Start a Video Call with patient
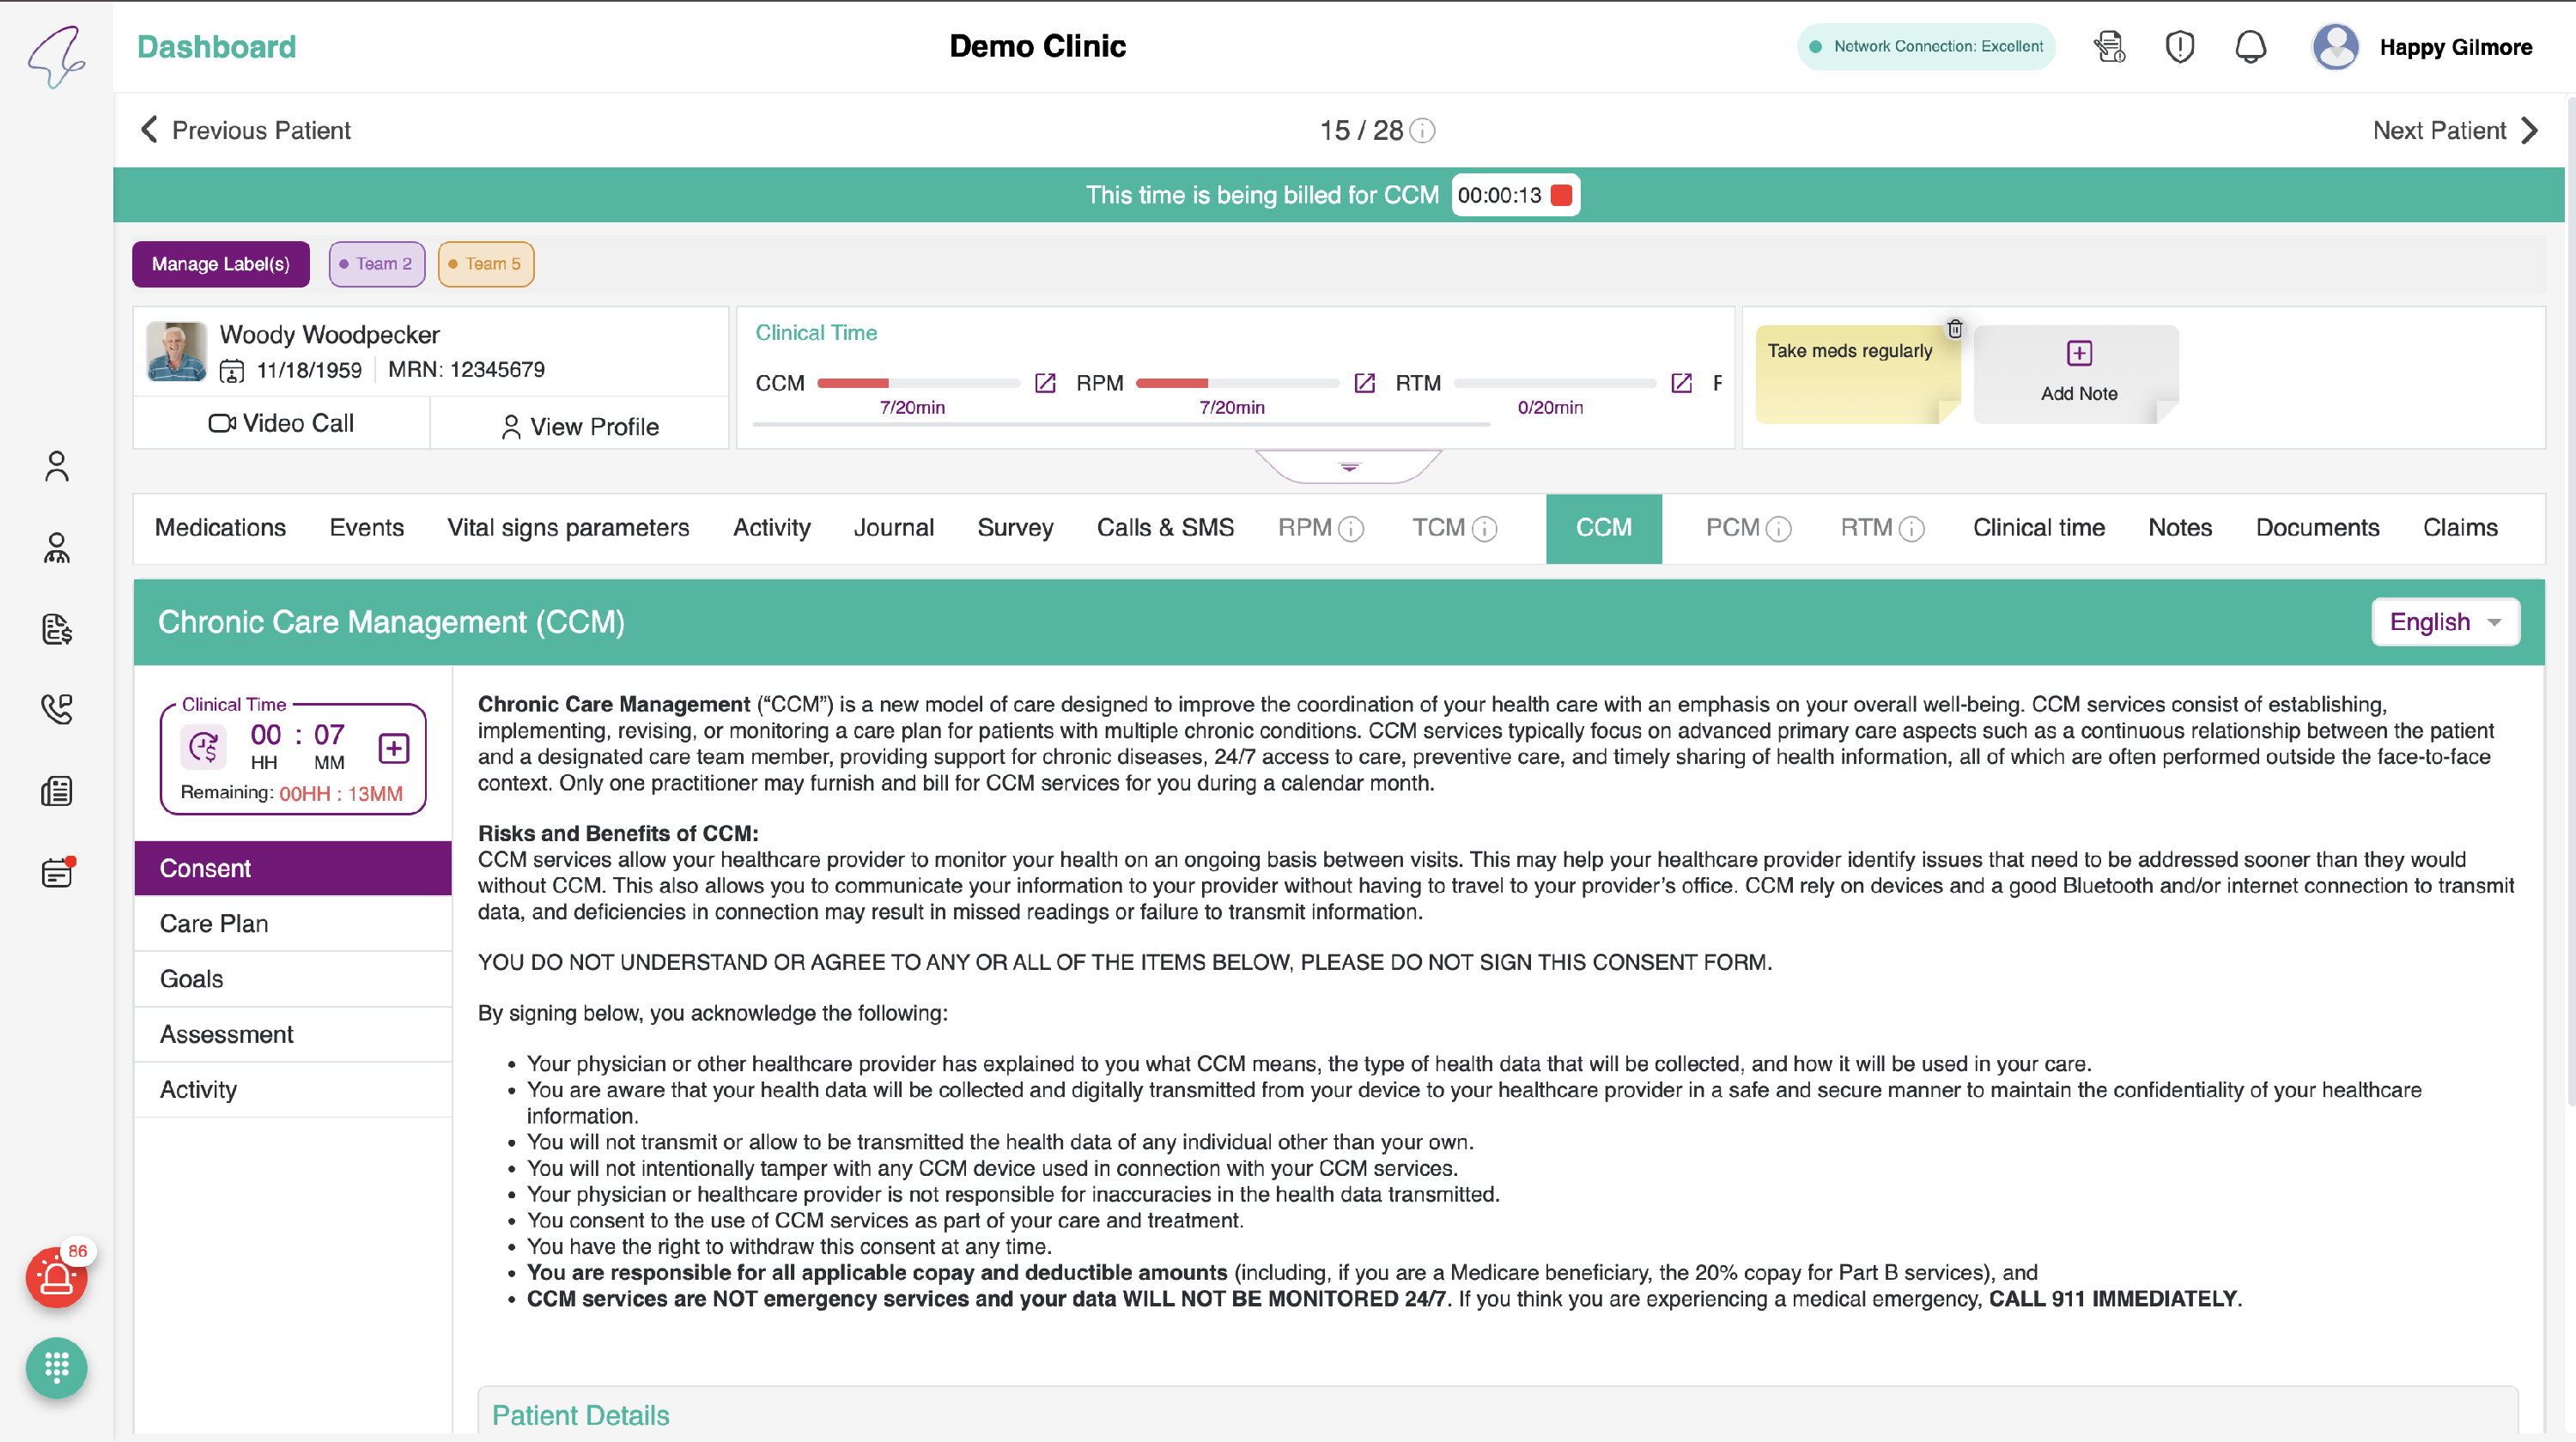This screenshot has height=1442, width=2576. coord(281,422)
